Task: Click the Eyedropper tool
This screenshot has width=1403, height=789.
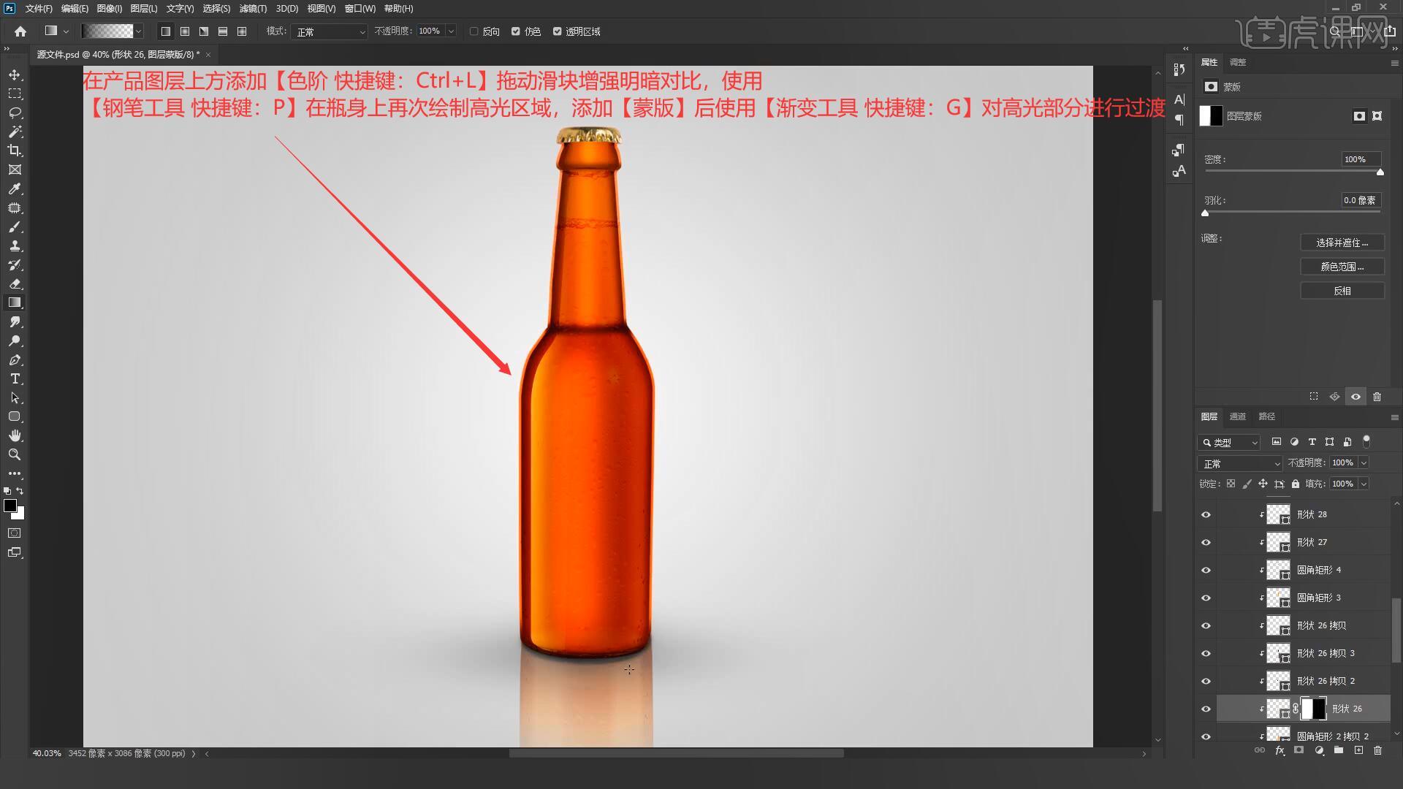Action: pyautogui.click(x=15, y=189)
